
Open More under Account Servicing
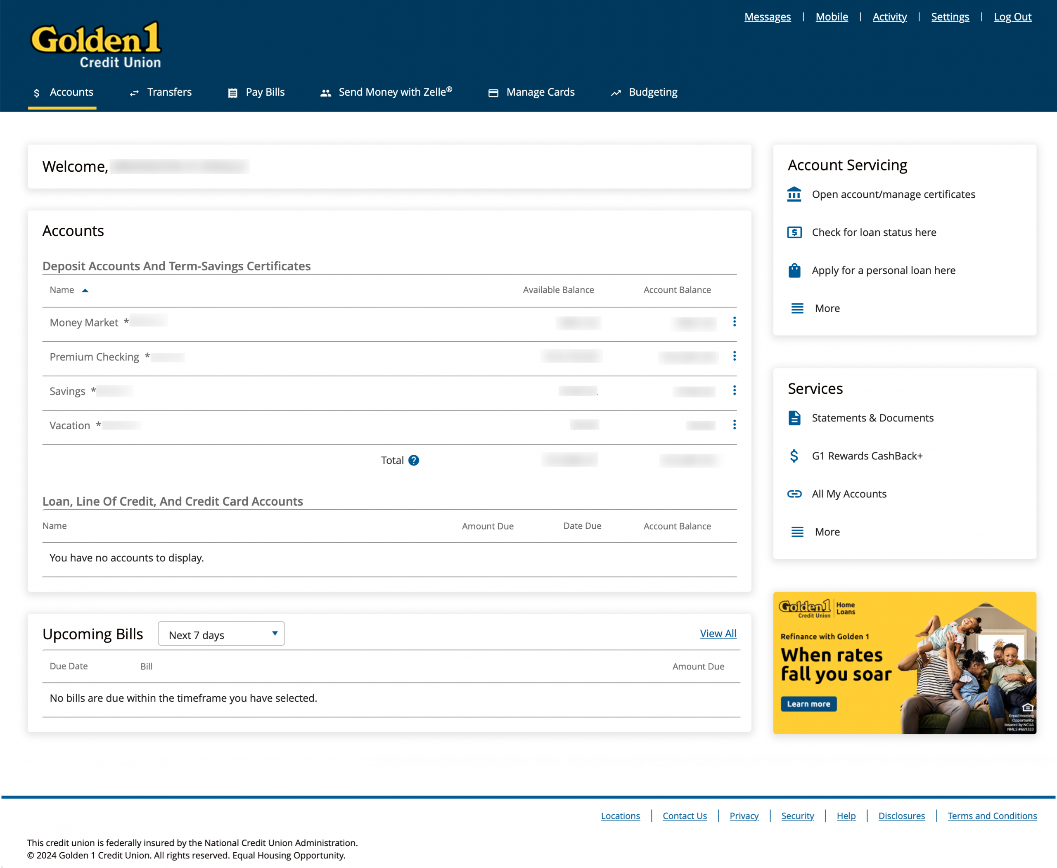tap(827, 308)
